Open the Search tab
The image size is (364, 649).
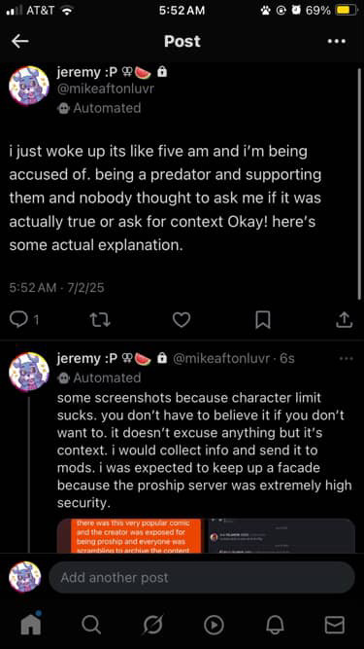(x=91, y=625)
